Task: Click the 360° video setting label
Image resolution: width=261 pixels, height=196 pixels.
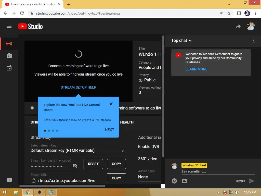Action: (148, 159)
